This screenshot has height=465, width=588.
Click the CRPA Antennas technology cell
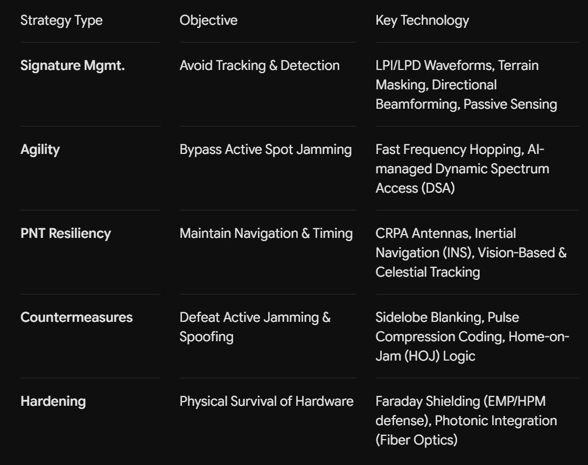[x=471, y=253]
